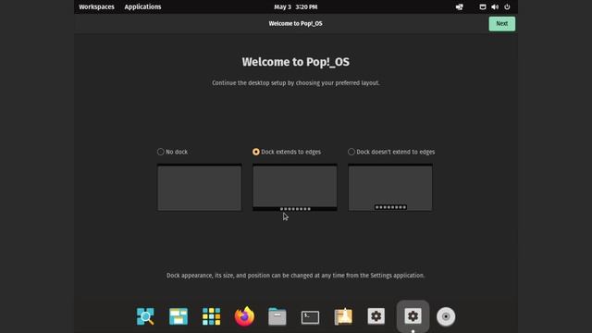Select Dock extends to edges option
This screenshot has height=333, width=592.
point(287,152)
